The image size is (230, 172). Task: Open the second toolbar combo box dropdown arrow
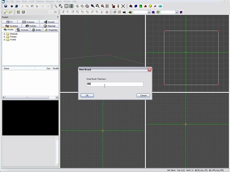(x=177, y=12)
